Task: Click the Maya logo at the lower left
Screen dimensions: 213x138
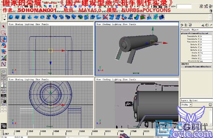Action: [4, 126]
